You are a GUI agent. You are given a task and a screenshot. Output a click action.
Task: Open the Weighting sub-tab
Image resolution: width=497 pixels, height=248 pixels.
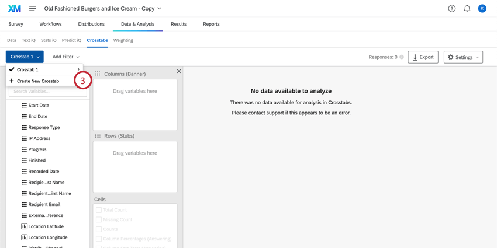click(123, 40)
